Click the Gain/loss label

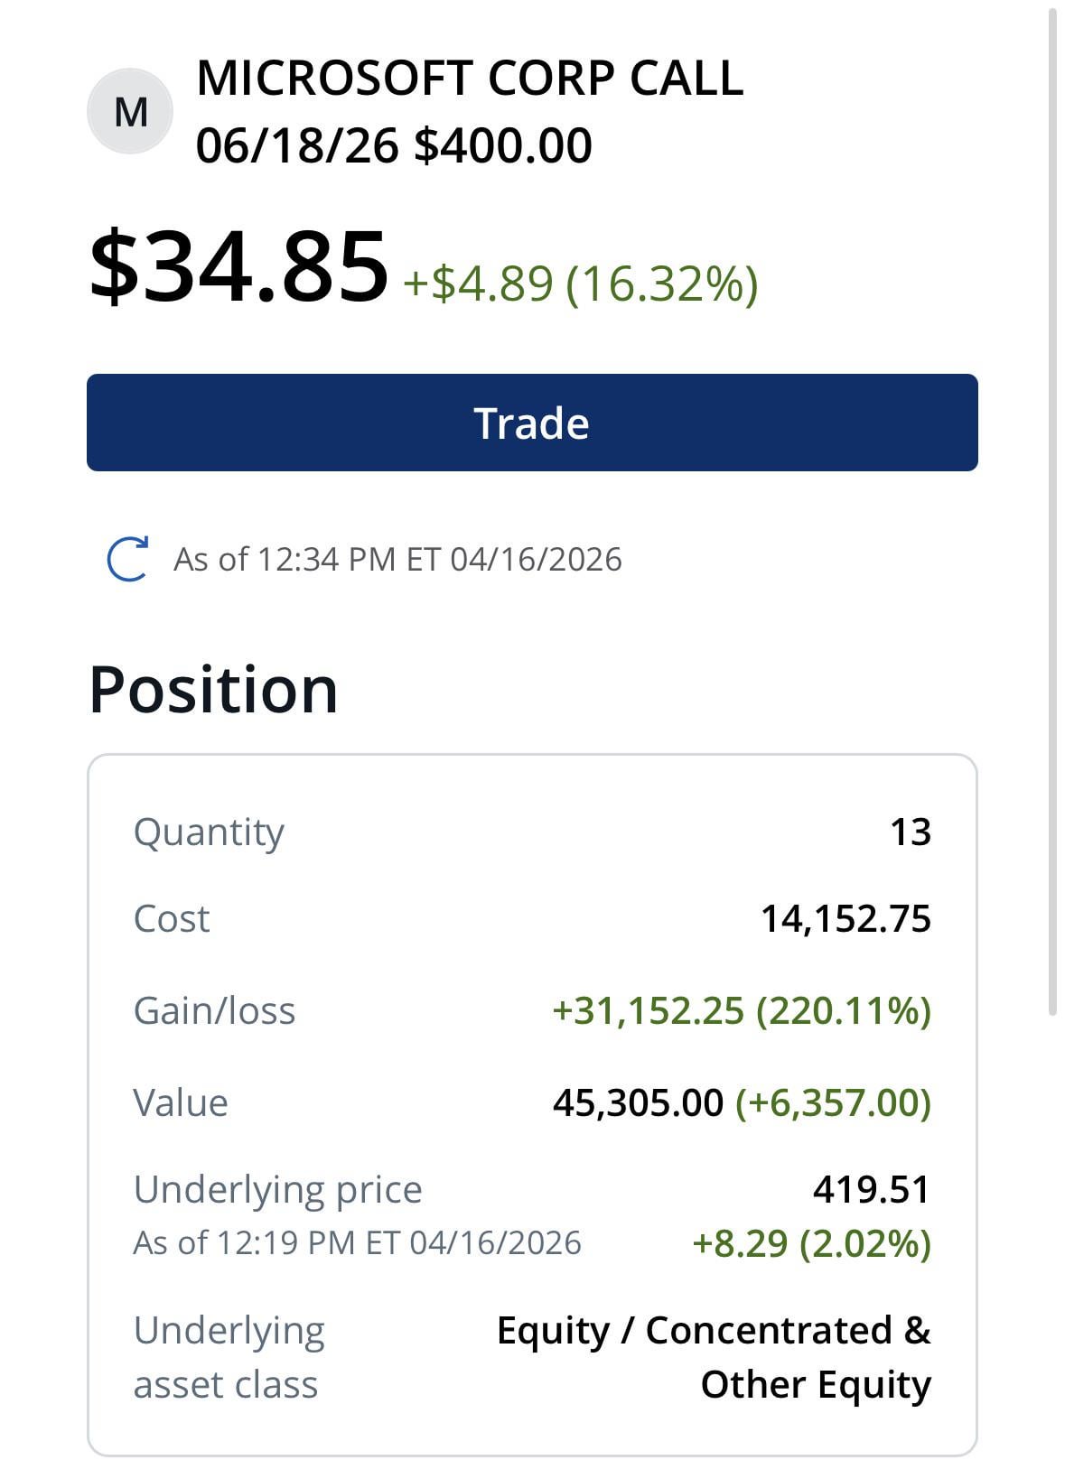point(214,1010)
